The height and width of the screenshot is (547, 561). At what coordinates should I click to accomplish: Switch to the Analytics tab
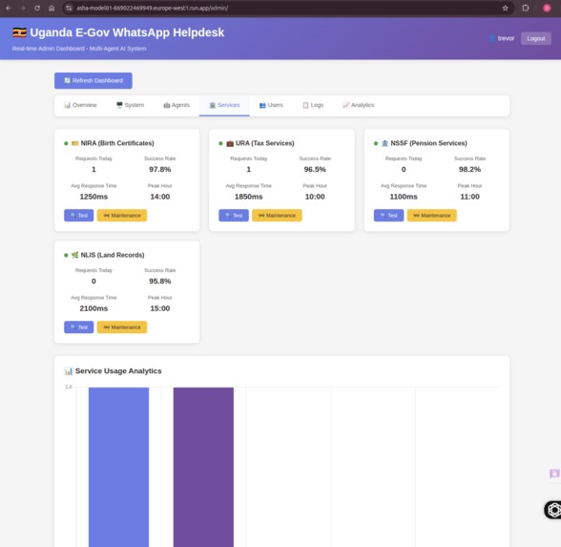tap(359, 105)
